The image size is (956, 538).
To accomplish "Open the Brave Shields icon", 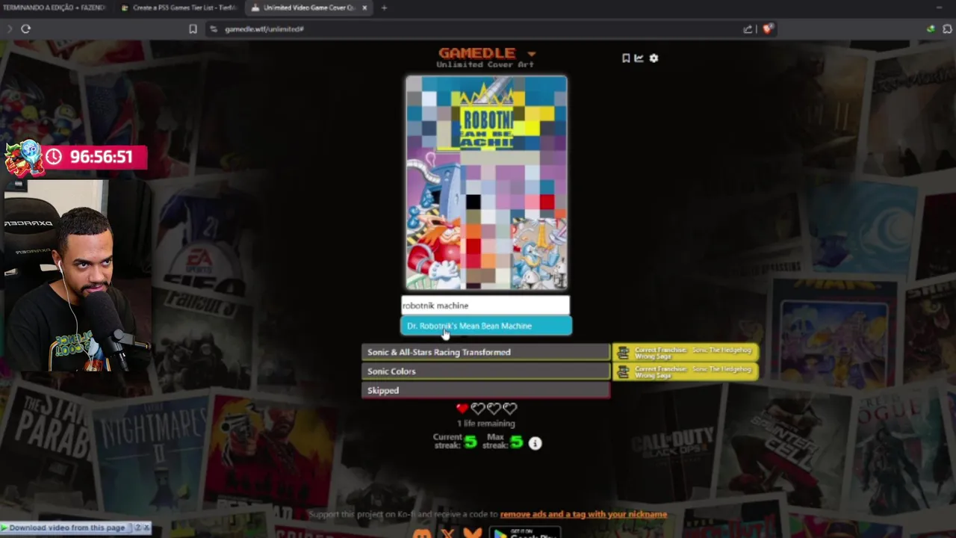I will click(x=768, y=28).
